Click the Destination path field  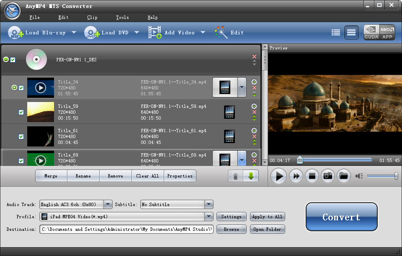pyautogui.click(x=126, y=229)
